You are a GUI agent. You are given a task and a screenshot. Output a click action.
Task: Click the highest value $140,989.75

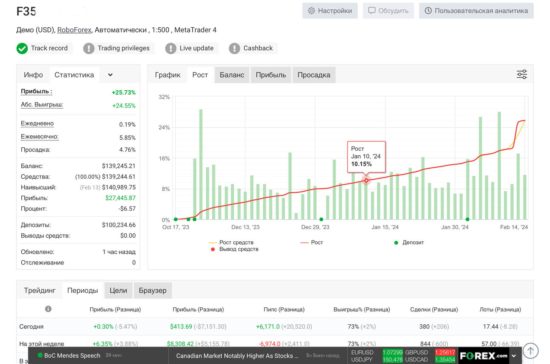click(x=119, y=187)
